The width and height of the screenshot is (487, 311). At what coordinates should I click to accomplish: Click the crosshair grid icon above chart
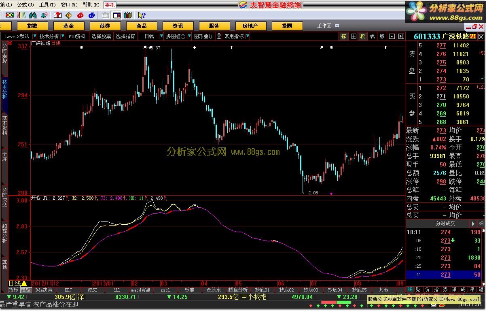354,36
